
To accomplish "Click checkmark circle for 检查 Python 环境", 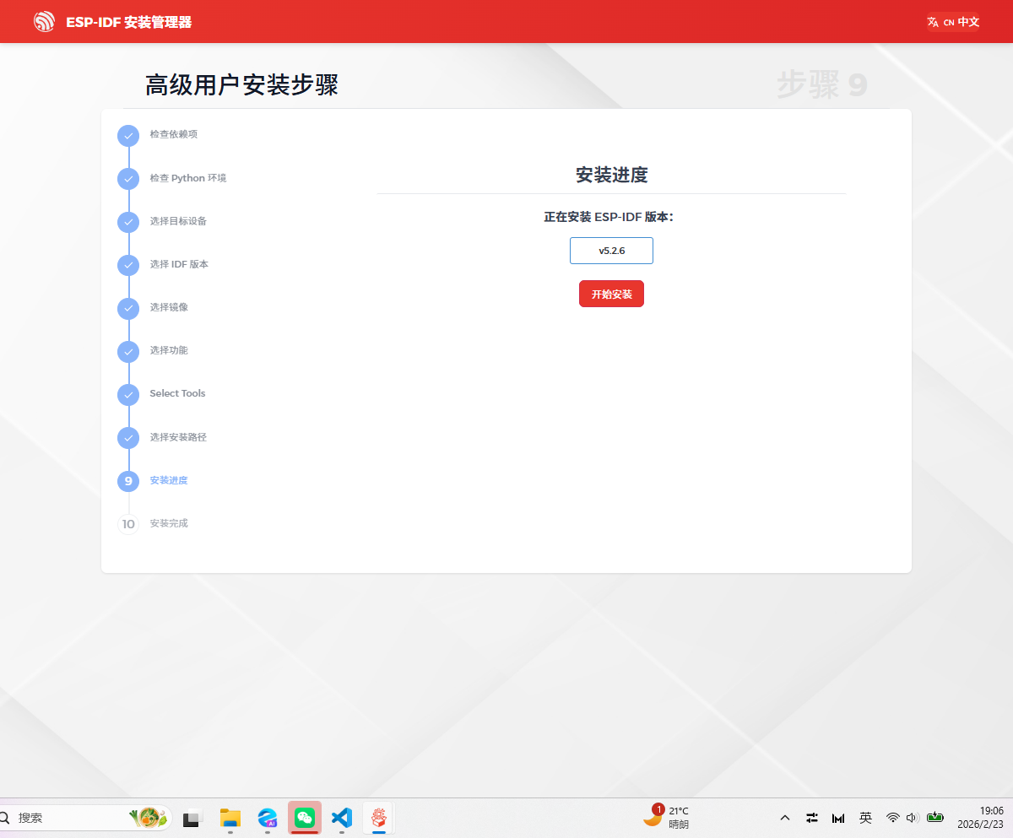I will (x=128, y=179).
